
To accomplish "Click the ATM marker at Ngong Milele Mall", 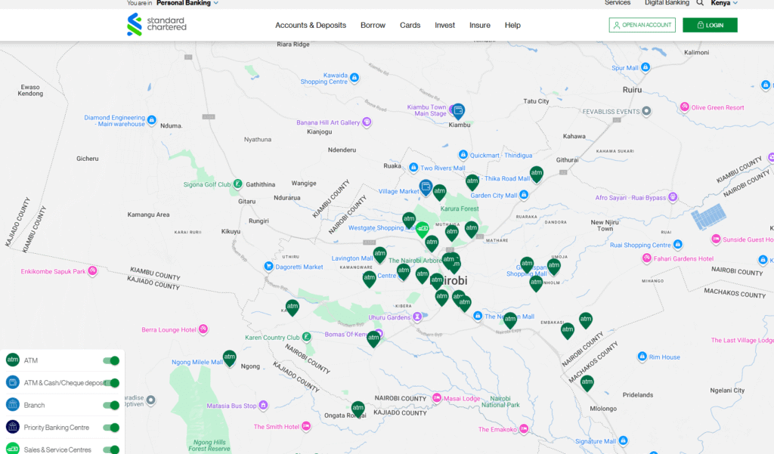I will [x=230, y=358].
